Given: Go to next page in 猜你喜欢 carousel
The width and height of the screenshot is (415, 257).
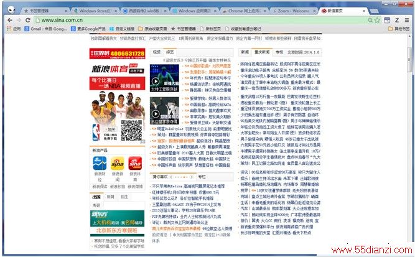Looking at the screenshot, I should coord(192,177).
